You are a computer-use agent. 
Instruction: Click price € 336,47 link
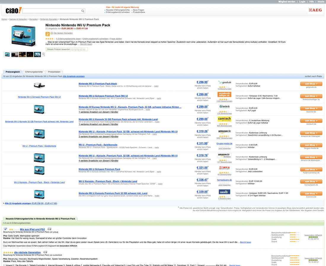(x=202, y=180)
